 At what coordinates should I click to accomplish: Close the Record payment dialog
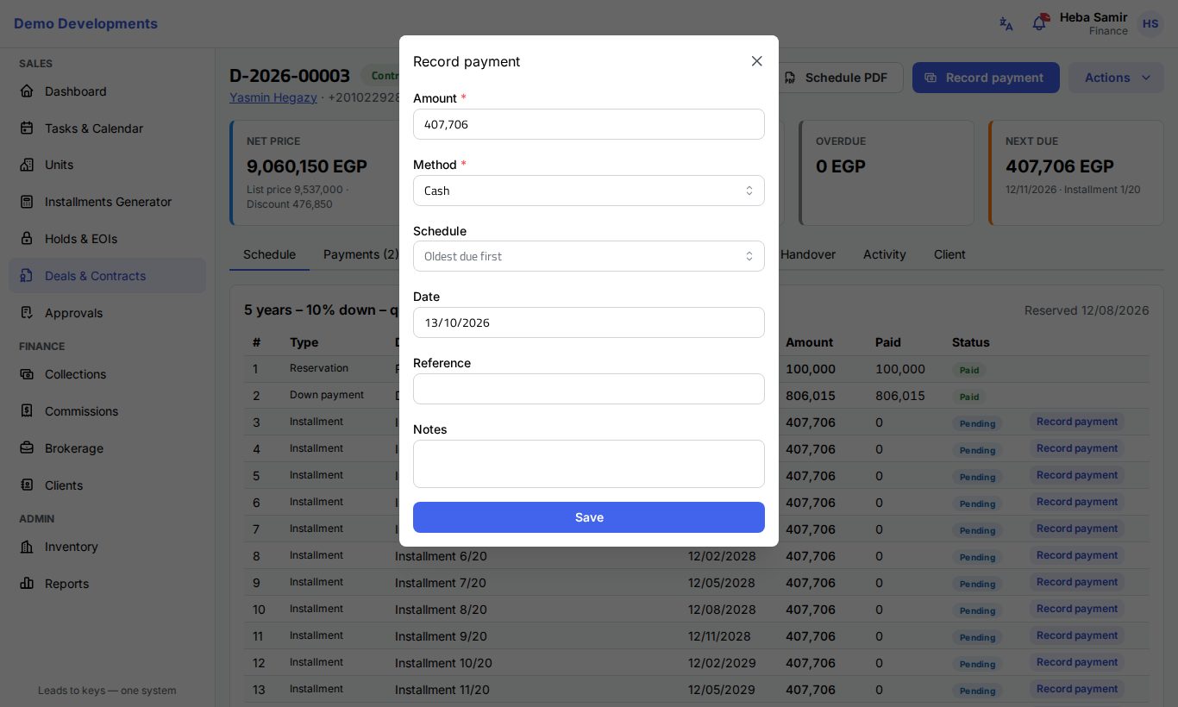756,61
